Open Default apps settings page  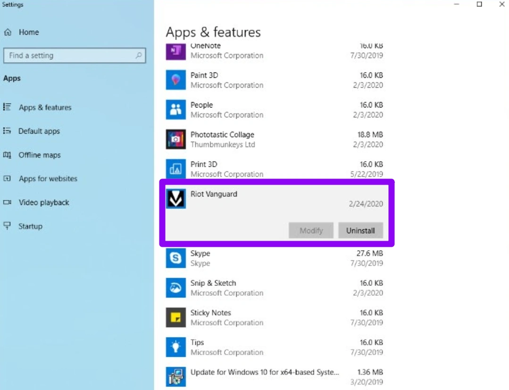(39, 131)
